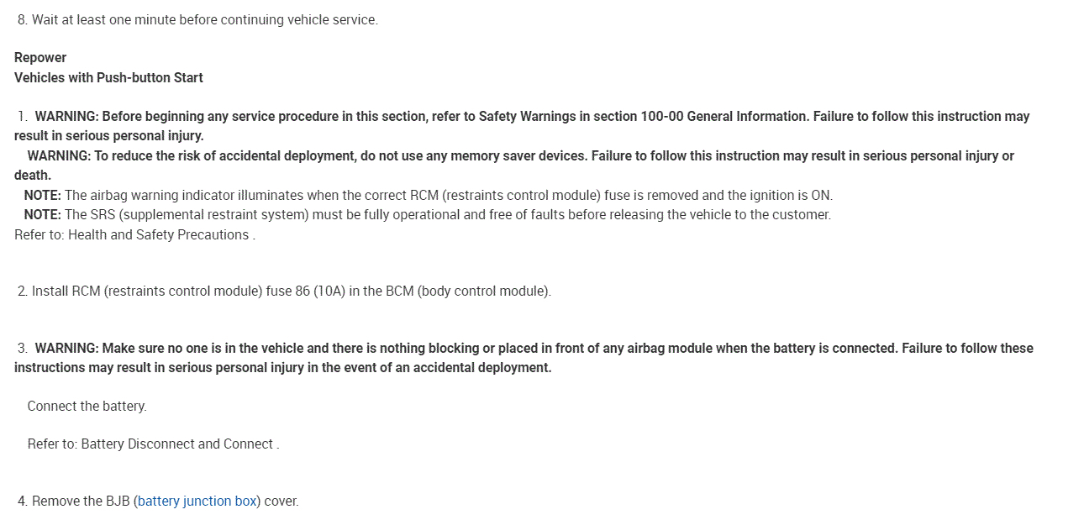Select the Connect the battery instruction
Viewport: 1084px width, 520px height.
pyautogui.click(x=87, y=407)
